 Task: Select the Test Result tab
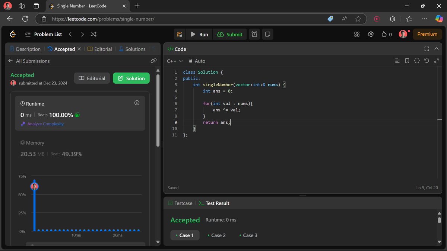214,203
